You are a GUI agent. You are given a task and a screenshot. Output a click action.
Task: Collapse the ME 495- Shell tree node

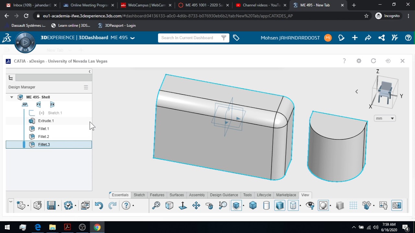pyautogui.click(x=12, y=97)
